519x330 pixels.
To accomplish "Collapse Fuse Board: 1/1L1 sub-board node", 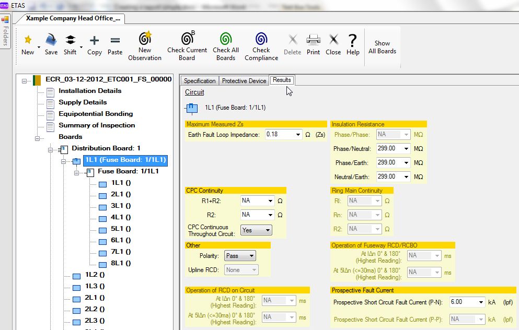I will (x=76, y=173).
